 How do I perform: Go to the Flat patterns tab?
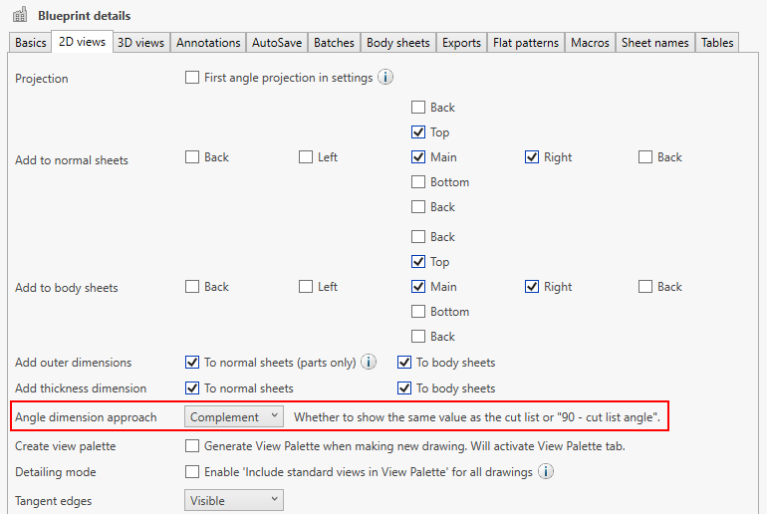click(x=526, y=43)
